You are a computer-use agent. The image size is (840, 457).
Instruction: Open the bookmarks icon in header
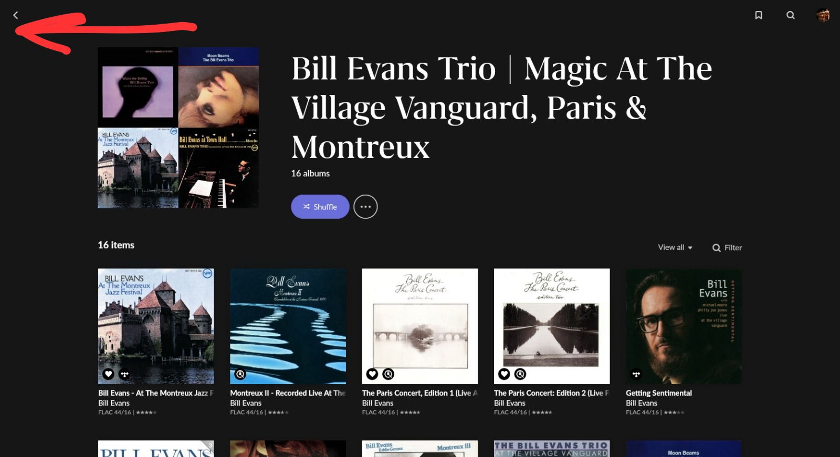point(759,15)
